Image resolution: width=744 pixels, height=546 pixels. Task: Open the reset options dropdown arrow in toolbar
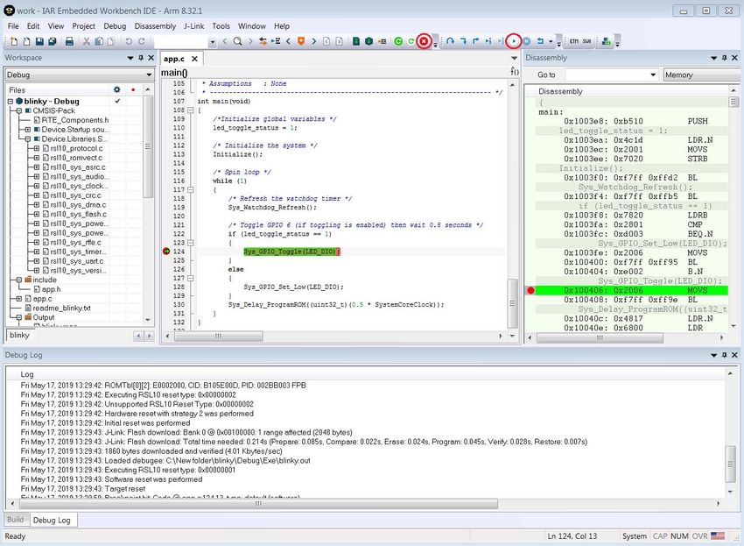pyautogui.click(x=551, y=41)
